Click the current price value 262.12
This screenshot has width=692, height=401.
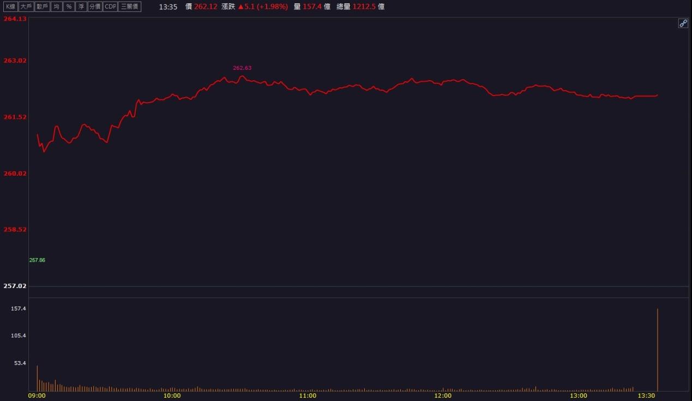coord(206,7)
